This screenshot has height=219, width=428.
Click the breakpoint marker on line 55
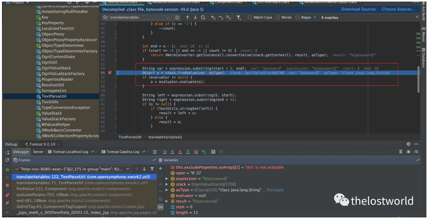click(x=110, y=73)
